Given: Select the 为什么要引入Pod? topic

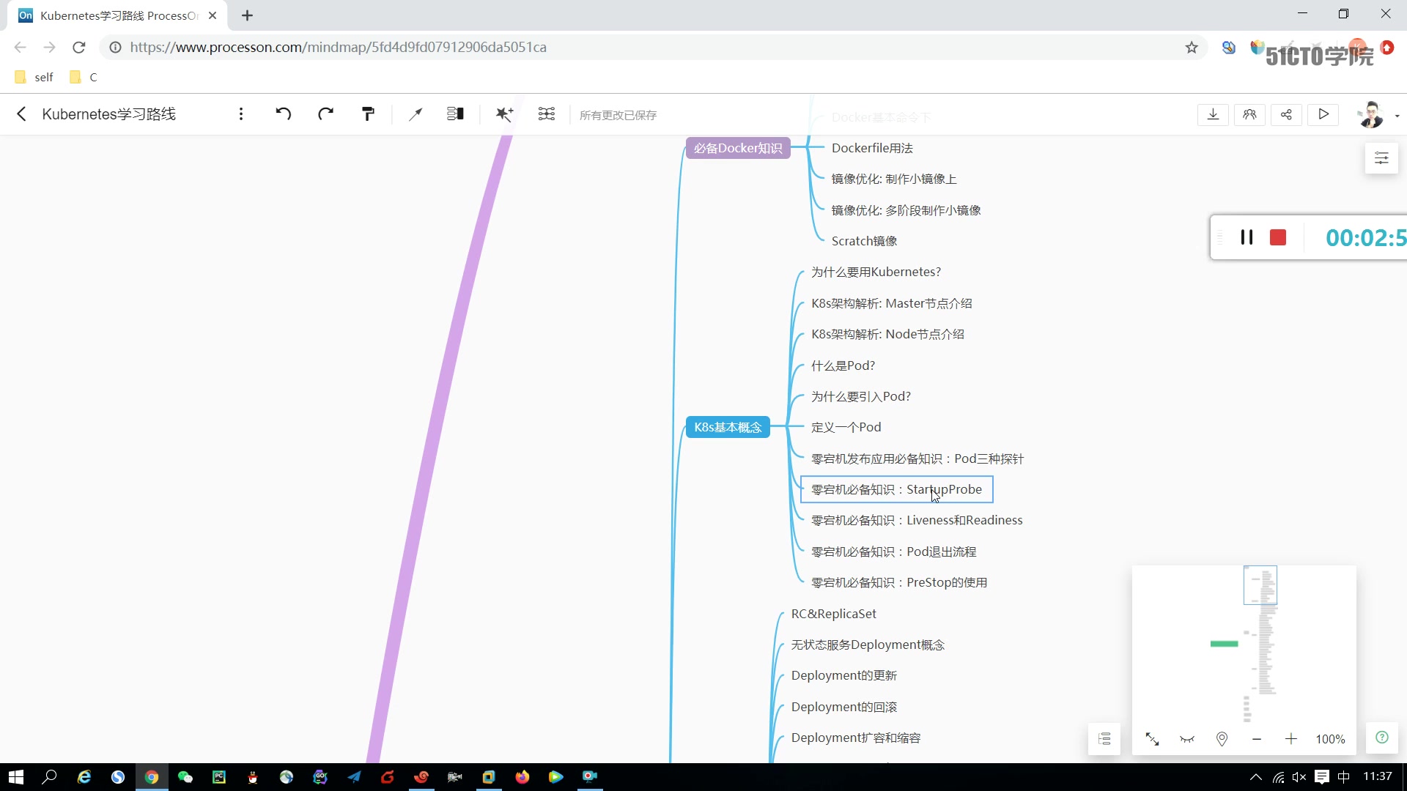Looking at the screenshot, I should click(x=860, y=396).
